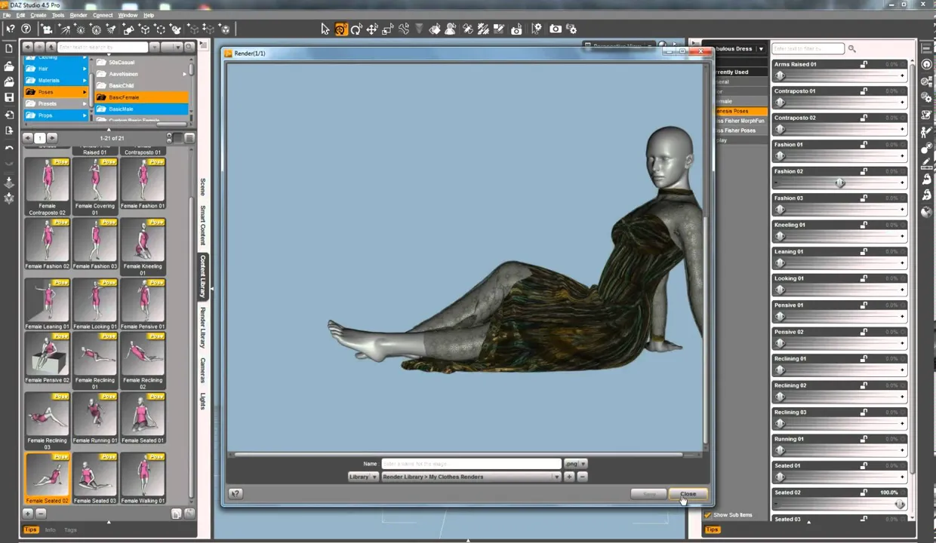Open the Create menu
Viewport: 936px width, 543px height.
(x=38, y=15)
